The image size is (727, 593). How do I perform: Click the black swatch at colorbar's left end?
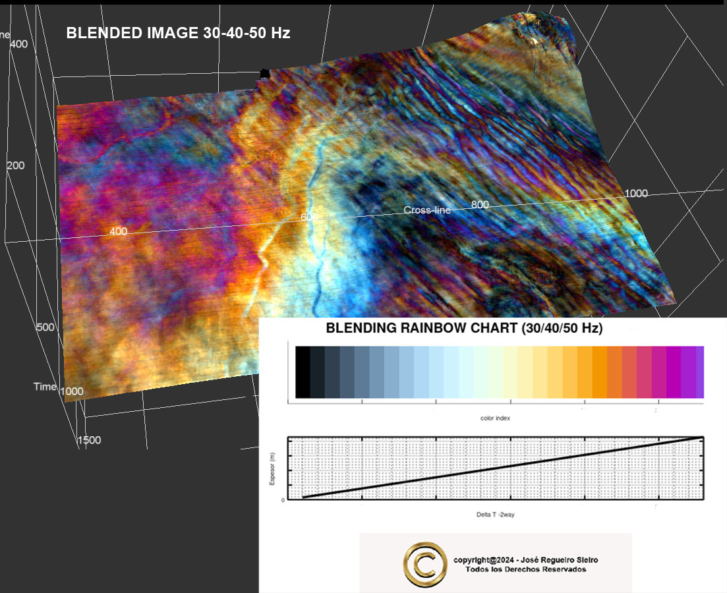coord(303,372)
